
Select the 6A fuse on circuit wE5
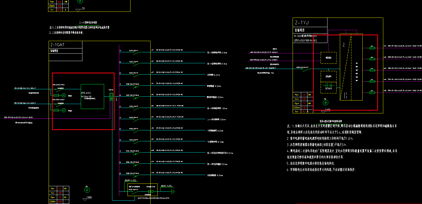tap(372, 93)
